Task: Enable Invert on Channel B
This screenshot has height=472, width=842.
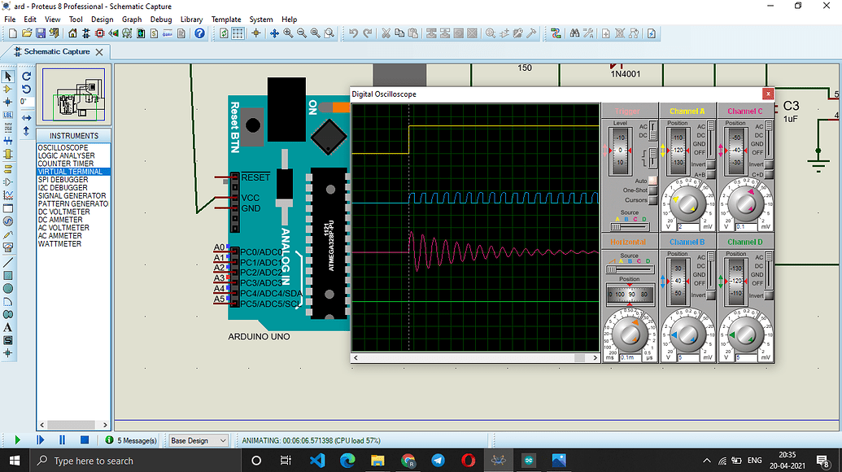Action: [x=711, y=295]
